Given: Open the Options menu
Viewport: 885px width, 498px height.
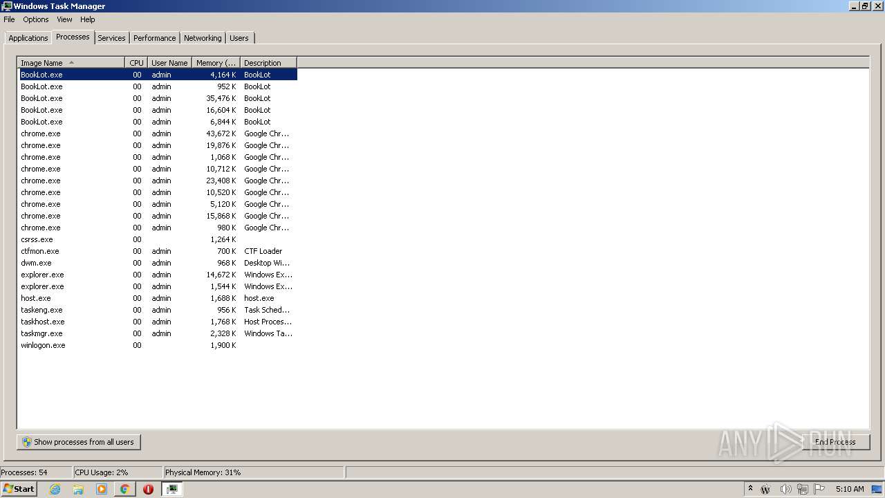Looking at the screenshot, I should click(36, 19).
